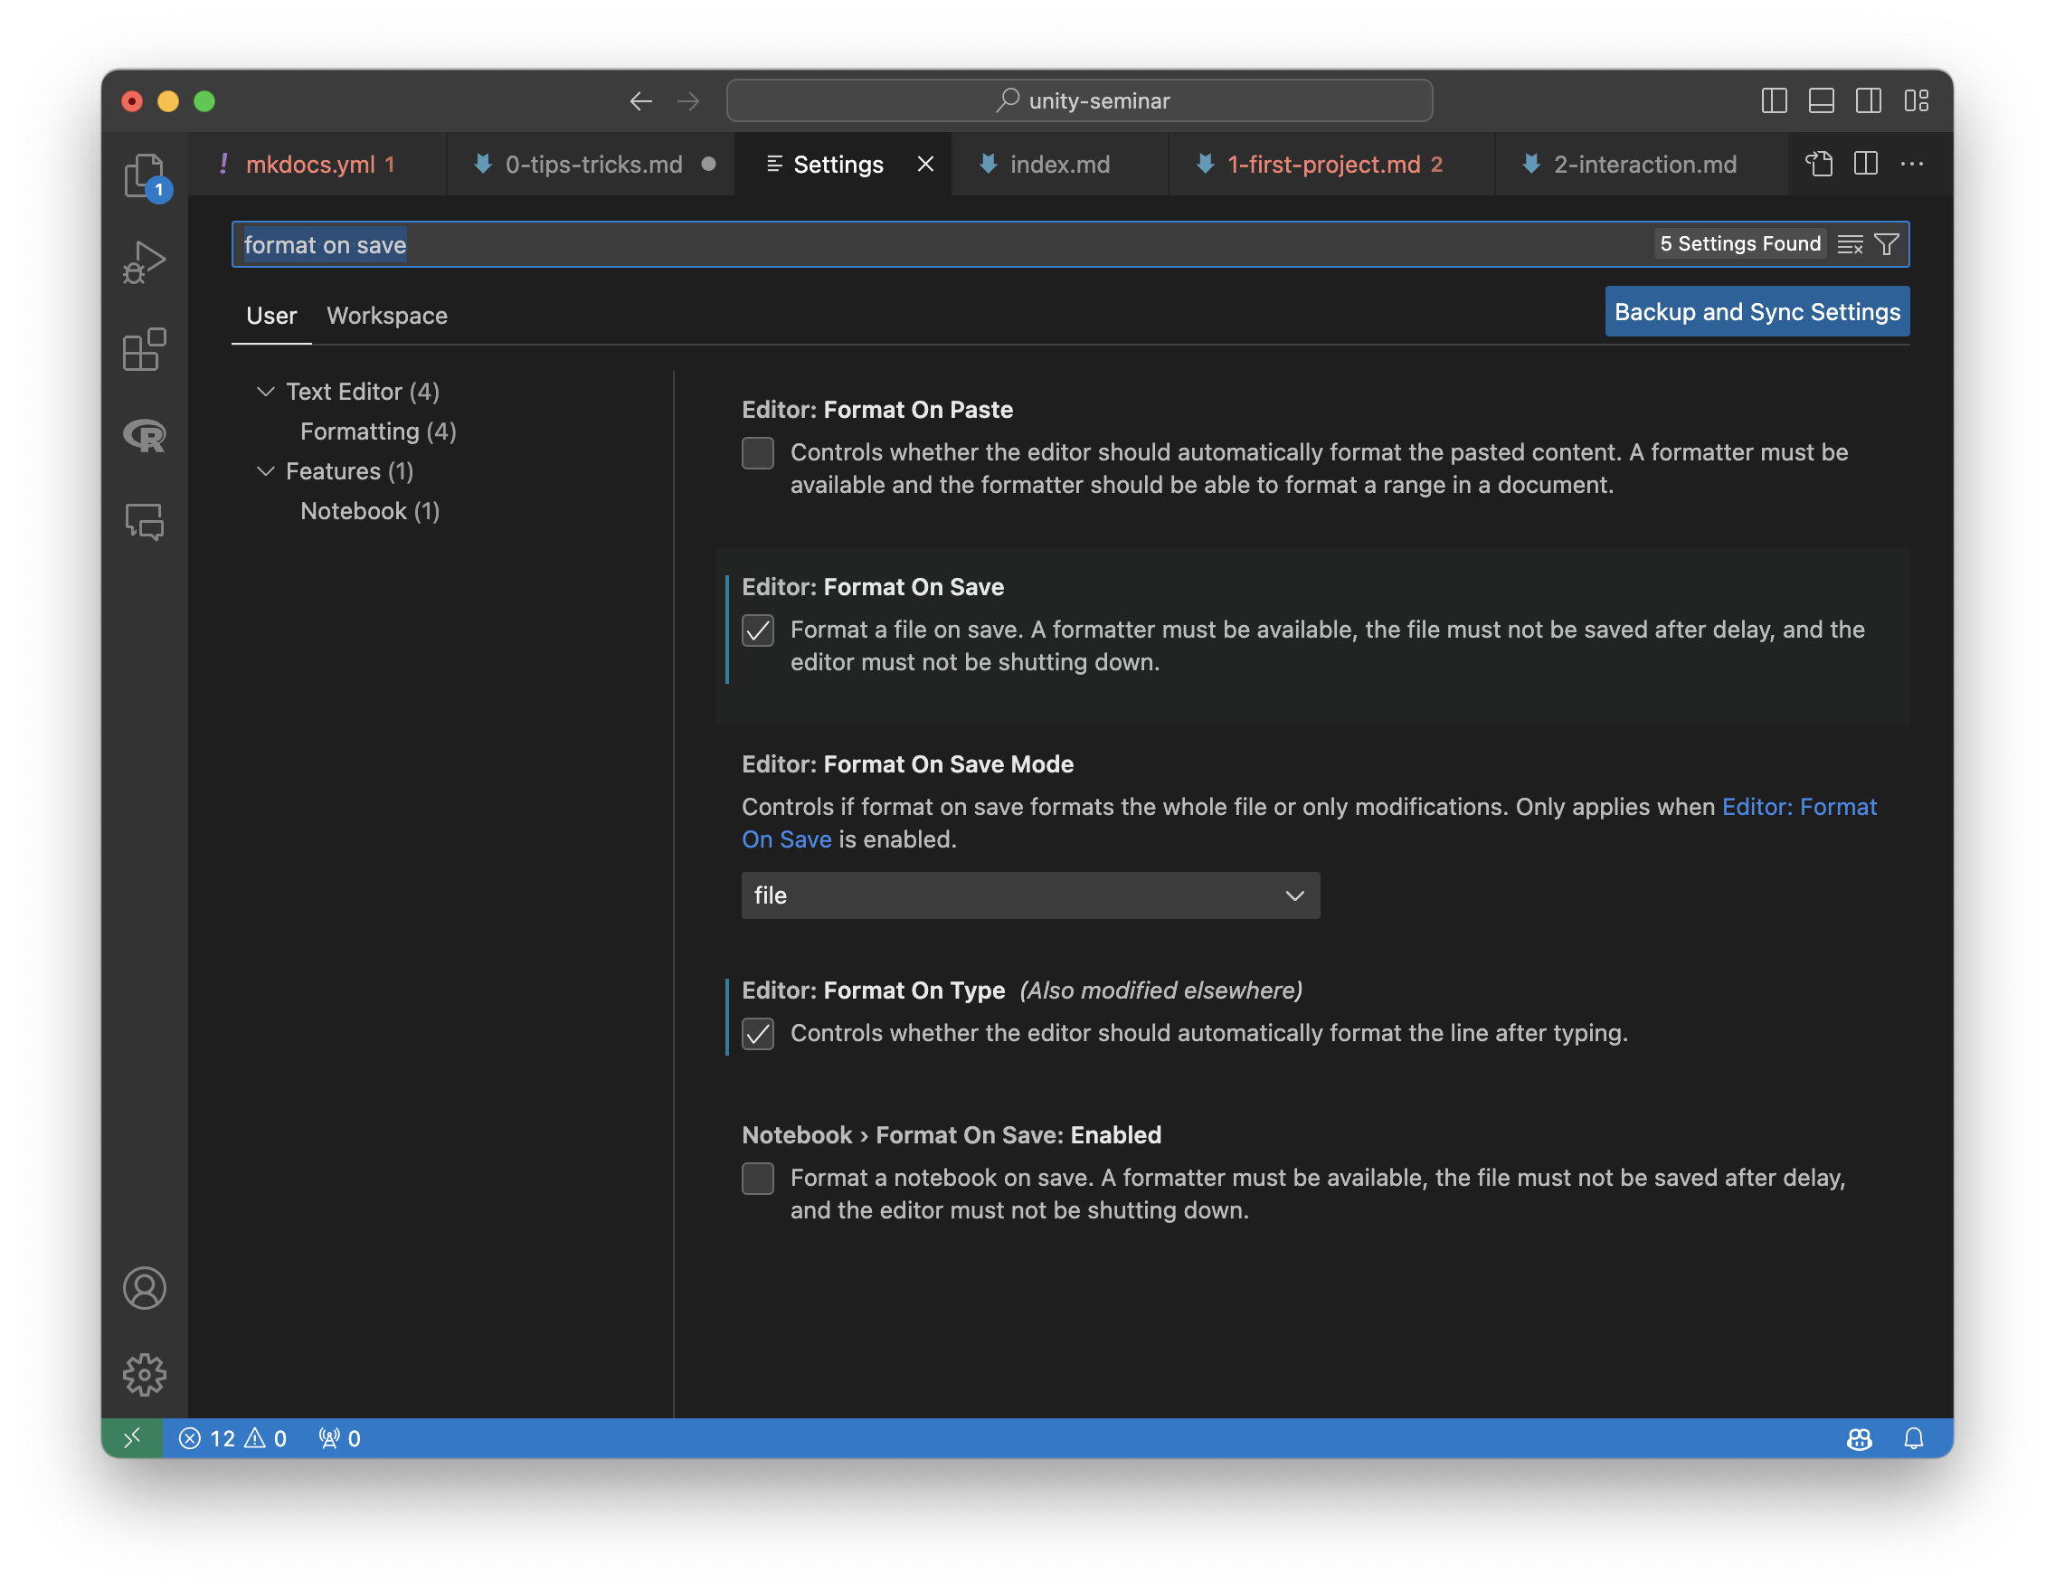Screen dimensions: 2055x1592
Task: Open the Accounts menu icon
Action: click(x=144, y=1288)
